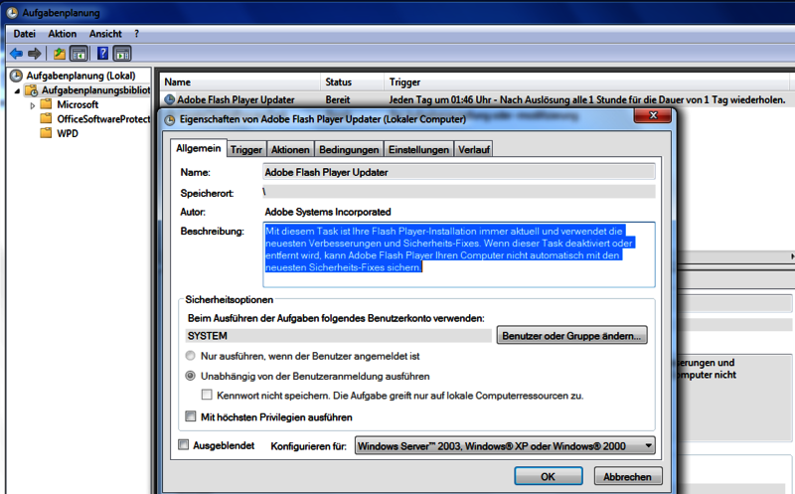The width and height of the screenshot is (795, 494).
Task: Open the Aktion menu
Action: point(63,34)
